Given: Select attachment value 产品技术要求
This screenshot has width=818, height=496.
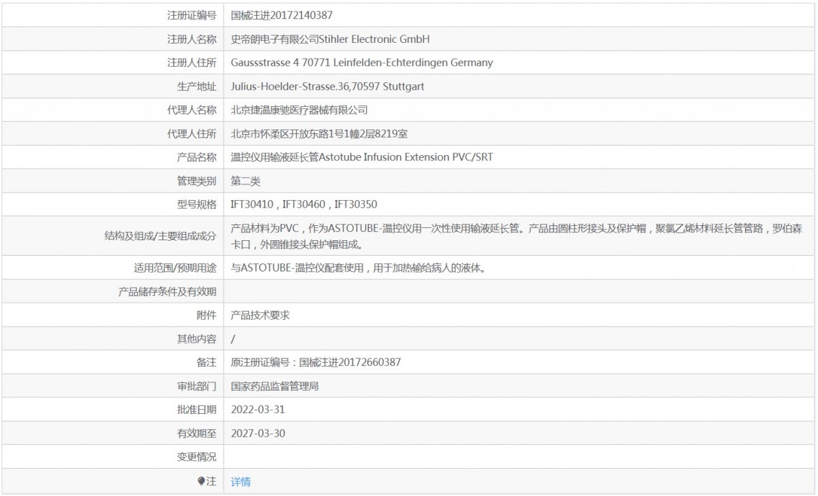Looking at the screenshot, I should tap(260, 315).
